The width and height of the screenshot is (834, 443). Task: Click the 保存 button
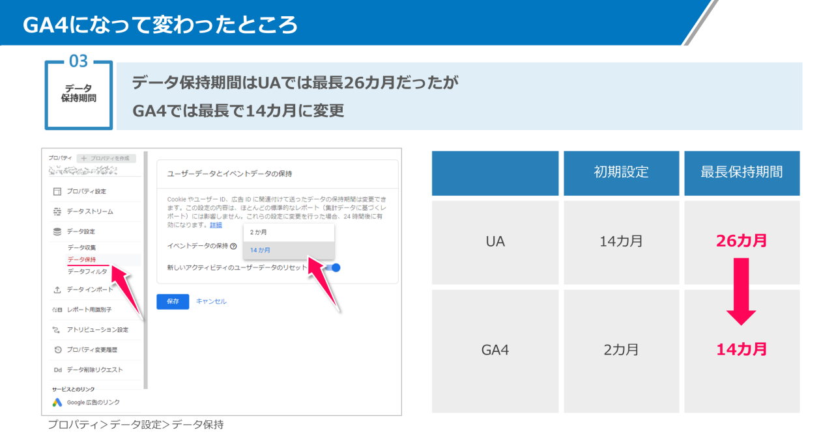pyautogui.click(x=172, y=302)
